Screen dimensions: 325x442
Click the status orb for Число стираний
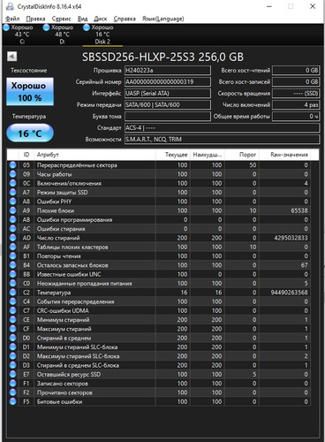tap(12, 238)
